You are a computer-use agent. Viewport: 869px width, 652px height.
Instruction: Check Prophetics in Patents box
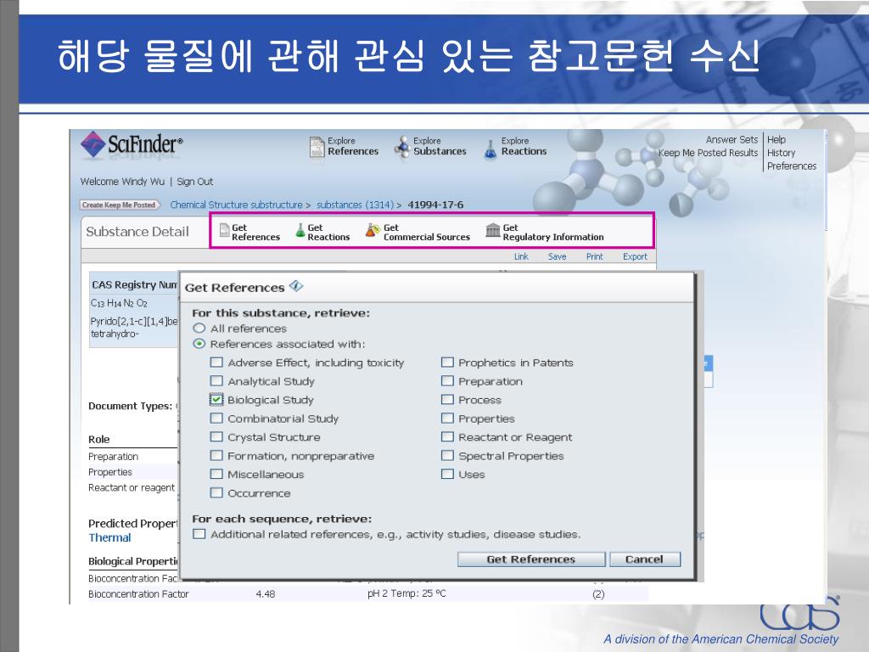coord(447,363)
